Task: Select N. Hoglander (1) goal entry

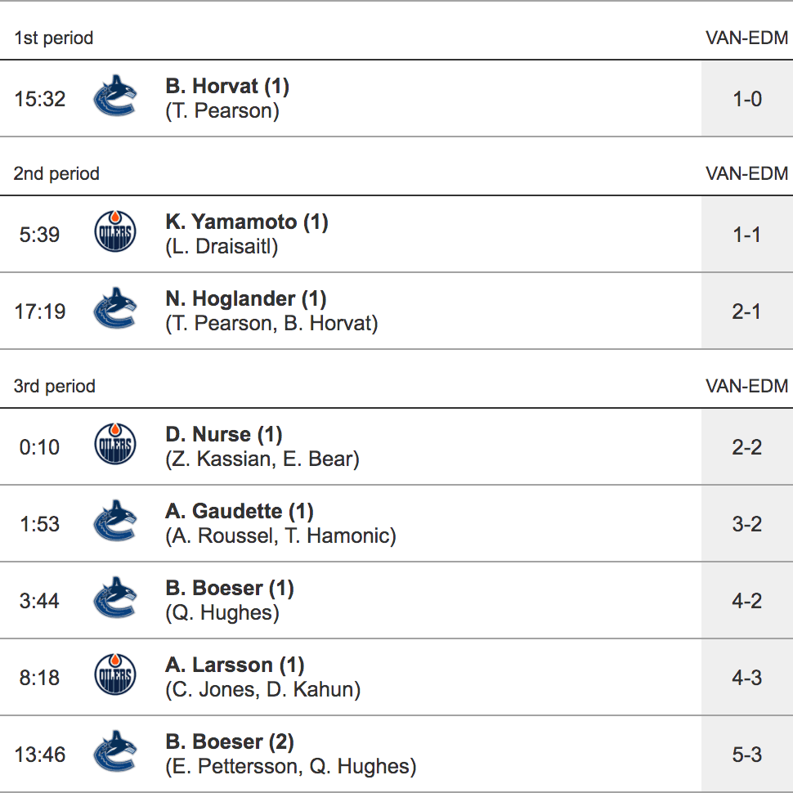Action: coord(245,298)
